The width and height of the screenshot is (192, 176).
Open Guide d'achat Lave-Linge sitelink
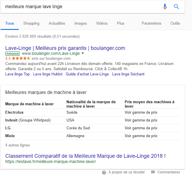point(87,74)
